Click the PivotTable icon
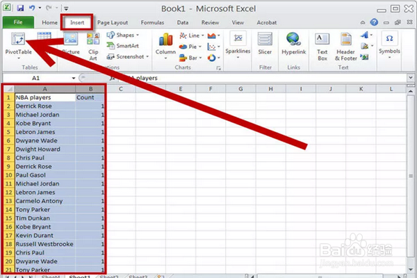 (x=18, y=39)
